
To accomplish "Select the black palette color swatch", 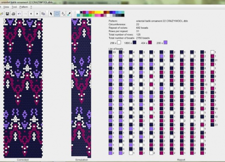I will [x=123, y=15].
